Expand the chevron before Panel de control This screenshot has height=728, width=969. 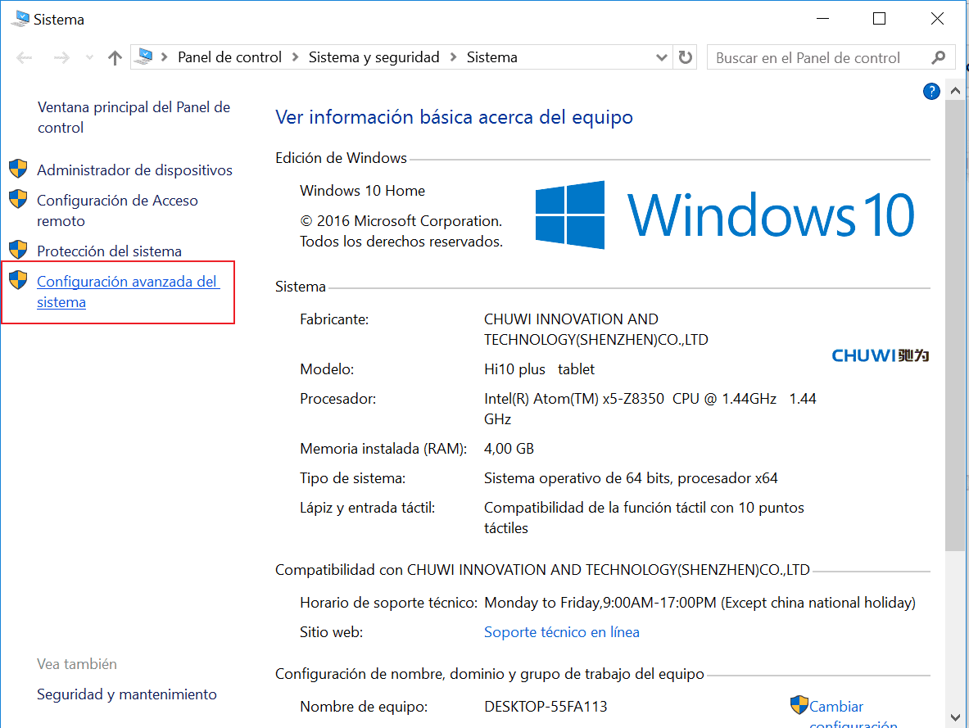tap(165, 57)
